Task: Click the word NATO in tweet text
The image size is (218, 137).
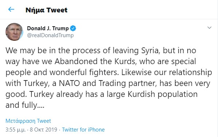Action: tap(70, 83)
